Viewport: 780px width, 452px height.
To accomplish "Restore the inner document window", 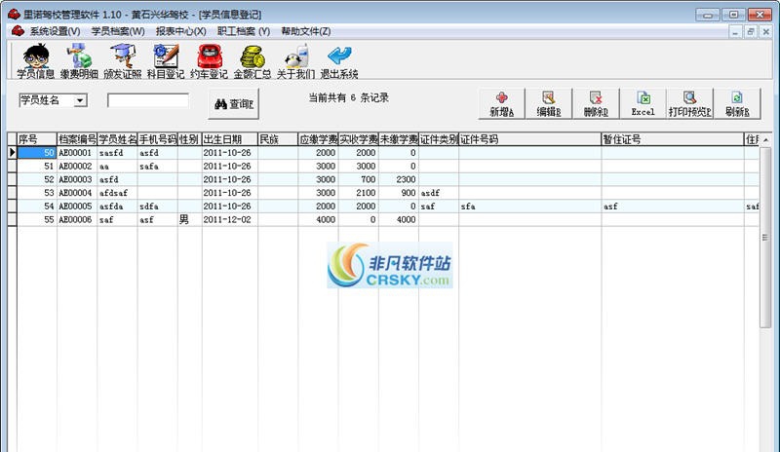I will 751,31.
